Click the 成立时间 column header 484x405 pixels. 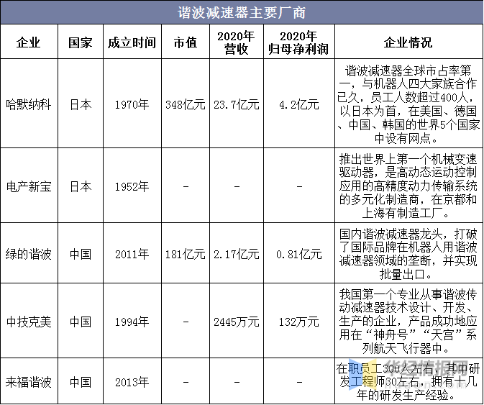click(132, 42)
